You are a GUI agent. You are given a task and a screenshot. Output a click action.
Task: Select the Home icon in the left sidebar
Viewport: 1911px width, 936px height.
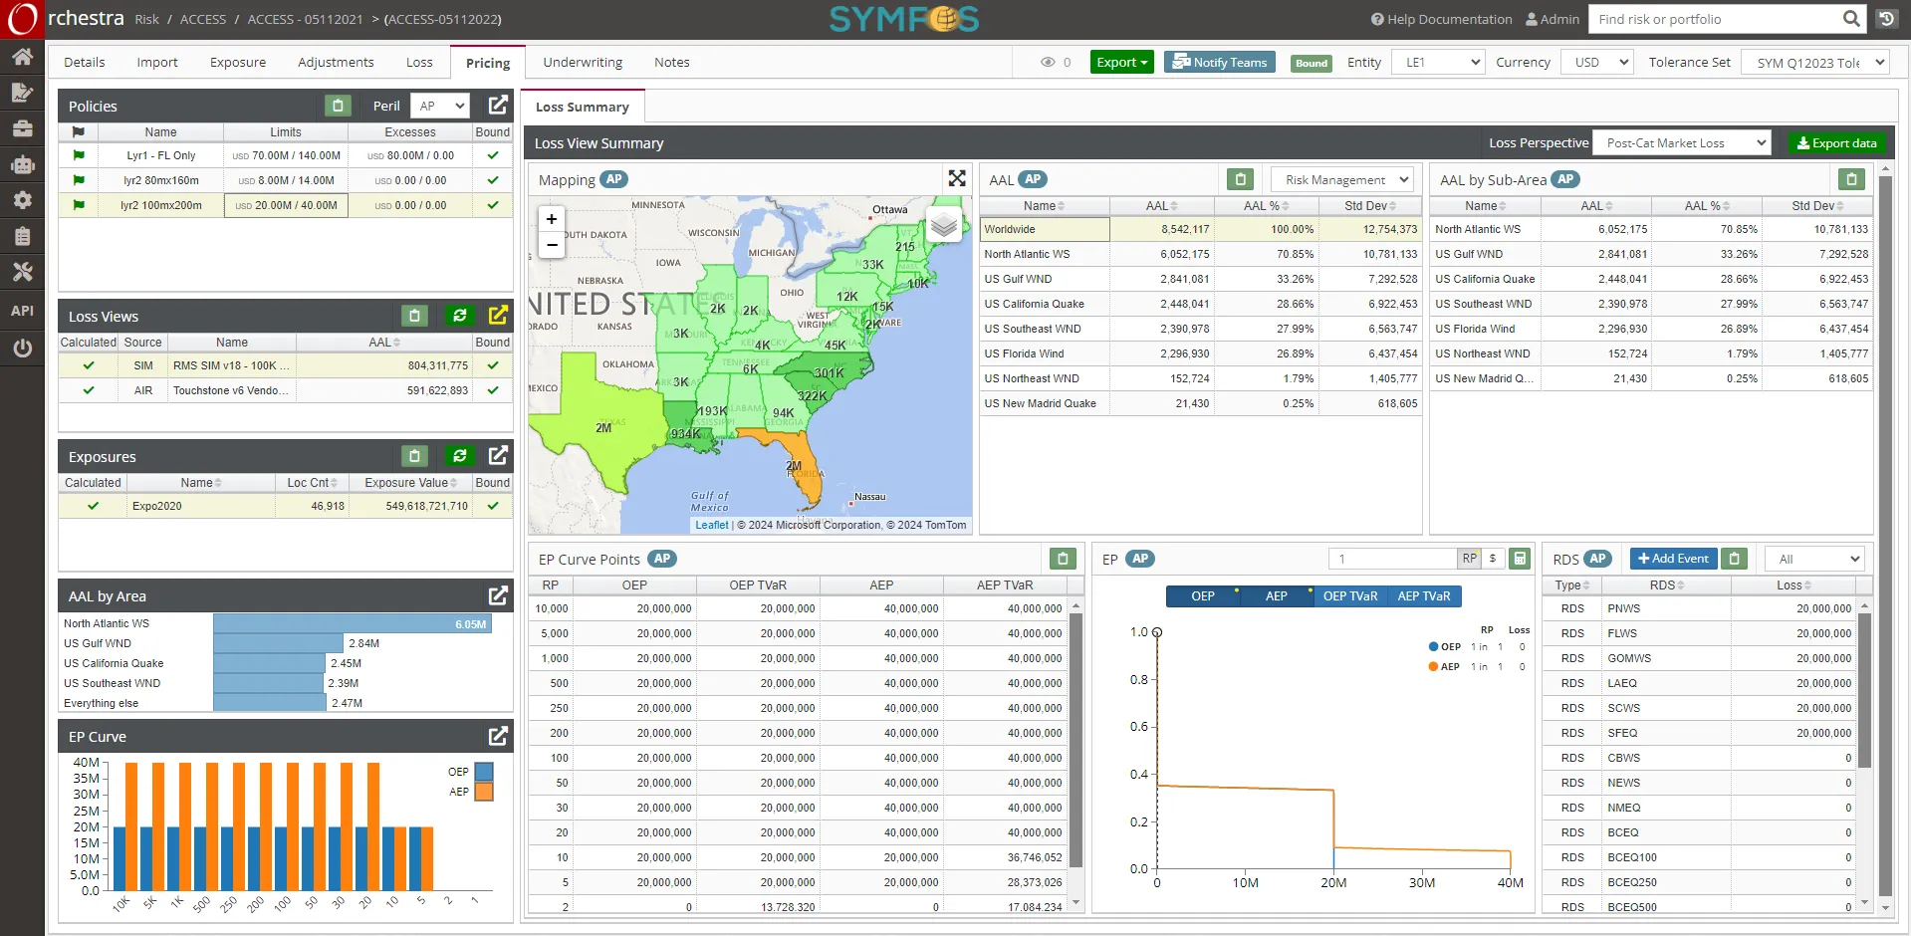pyautogui.click(x=22, y=57)
